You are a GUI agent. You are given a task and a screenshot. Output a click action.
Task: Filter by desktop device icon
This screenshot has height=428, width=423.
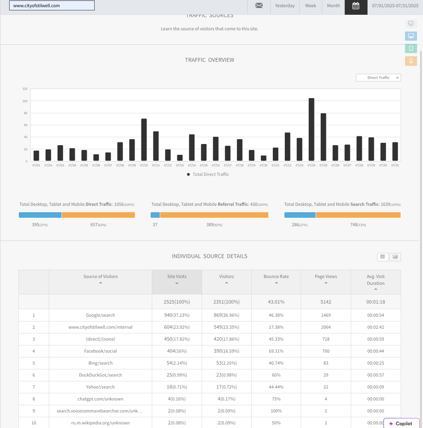pos(411,36)
